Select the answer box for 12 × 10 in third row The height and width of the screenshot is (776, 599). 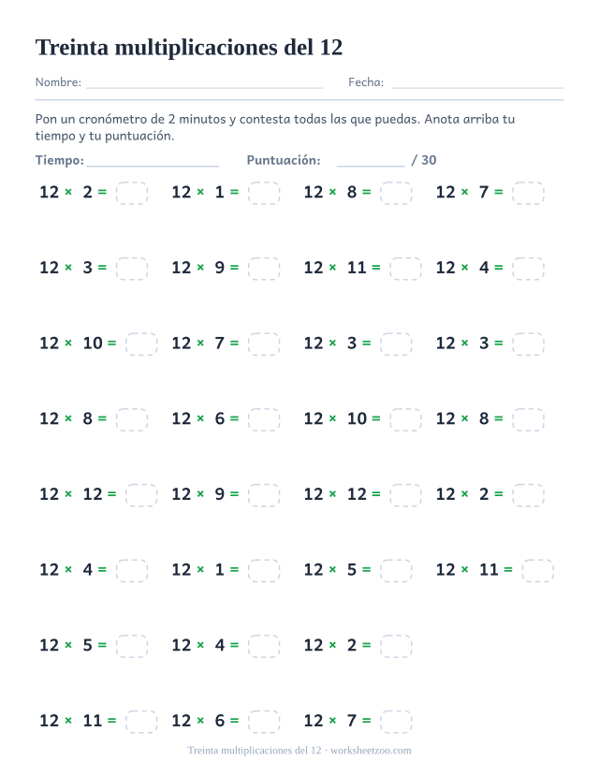[141, 344]
